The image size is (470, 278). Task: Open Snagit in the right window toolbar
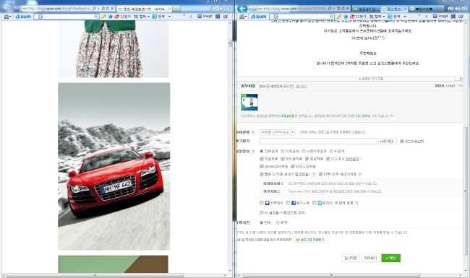[440, 16]
